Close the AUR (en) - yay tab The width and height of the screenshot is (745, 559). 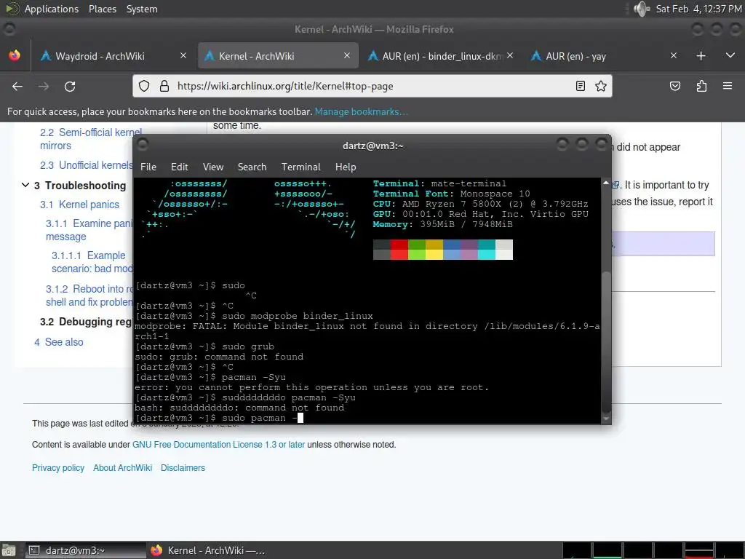[x=673, y=55]
